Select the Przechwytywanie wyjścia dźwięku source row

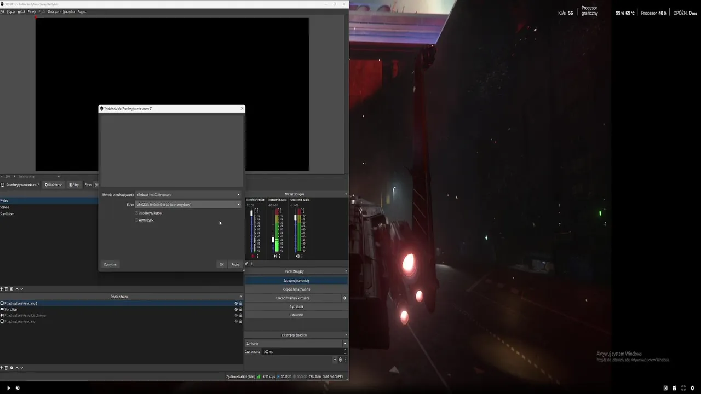point(121,315)
